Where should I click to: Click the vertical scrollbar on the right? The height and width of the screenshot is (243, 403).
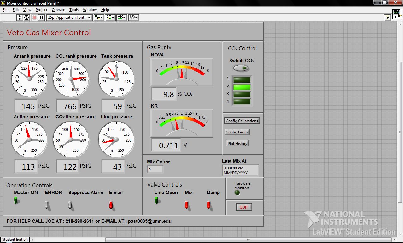coord(400,132)
